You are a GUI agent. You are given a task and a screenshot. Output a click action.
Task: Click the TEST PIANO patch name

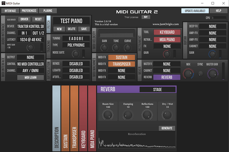71,21
